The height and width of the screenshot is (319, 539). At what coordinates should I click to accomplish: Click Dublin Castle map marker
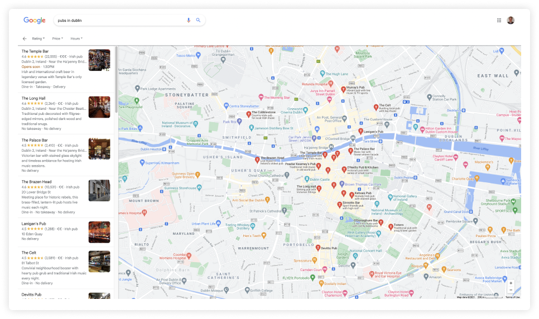click(x=307, y=179)
